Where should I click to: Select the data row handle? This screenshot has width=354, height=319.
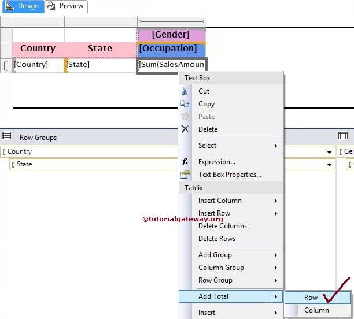click(x=6, y=66)
